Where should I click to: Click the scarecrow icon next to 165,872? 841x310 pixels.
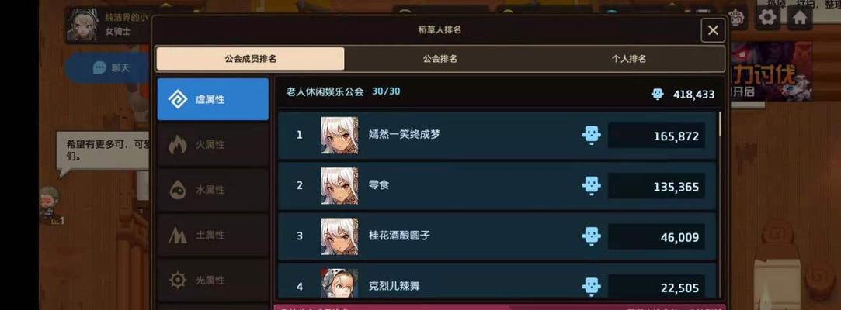pyautogui.click(x=592, y=135)
